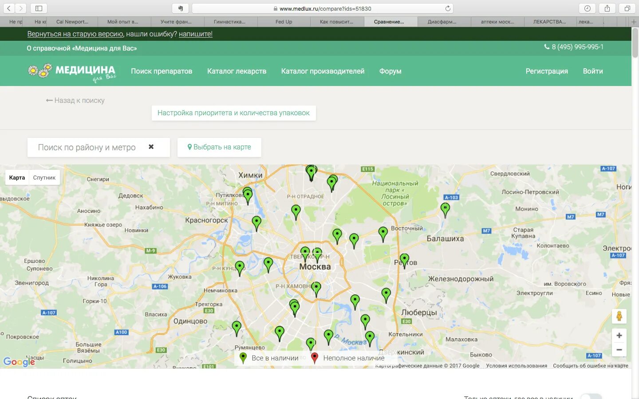Open Каталог лекарств menu item
Image resolution: width=639 pixels, height=399 pixels.
pyautogui.click(x=237, y=71)
